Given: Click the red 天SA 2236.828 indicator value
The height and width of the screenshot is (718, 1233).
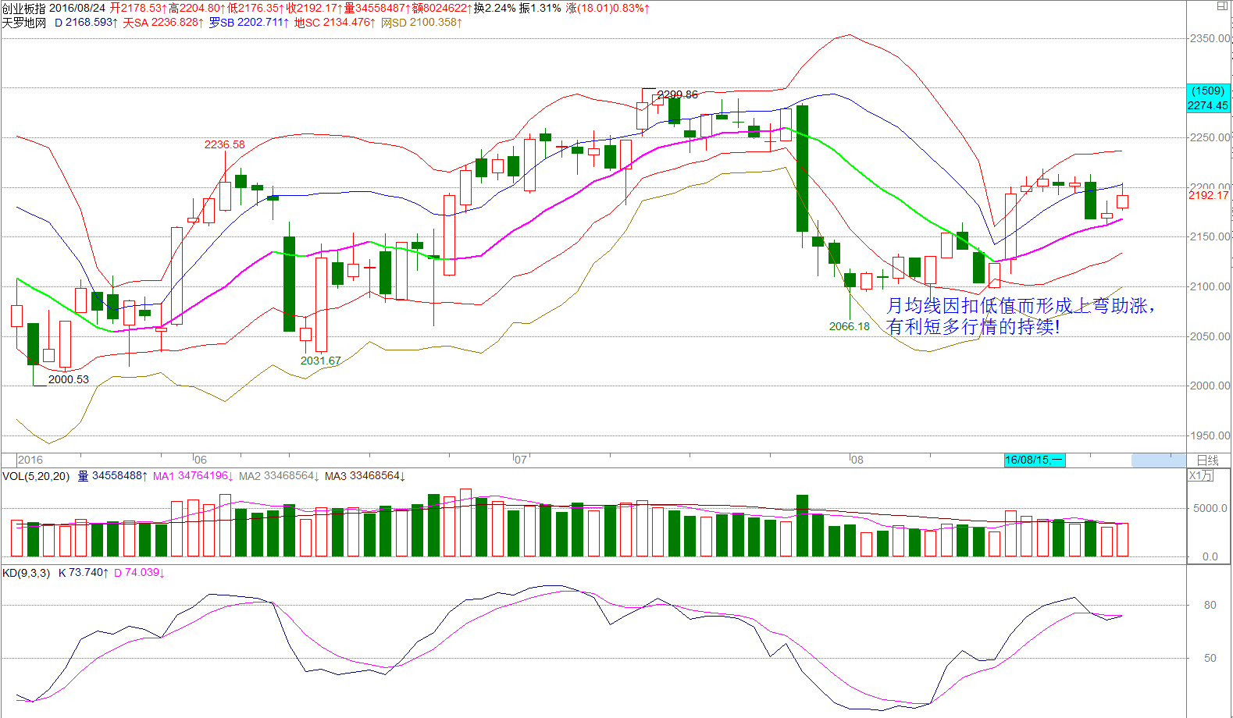Looking at the screenshot, I should [x=162, y=23].
